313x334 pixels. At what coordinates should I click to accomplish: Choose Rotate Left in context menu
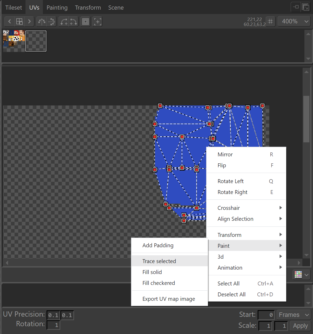[x=247, y=181]
